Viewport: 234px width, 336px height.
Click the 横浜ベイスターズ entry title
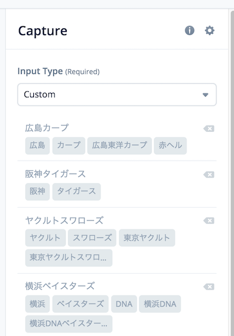coord(60,286)
